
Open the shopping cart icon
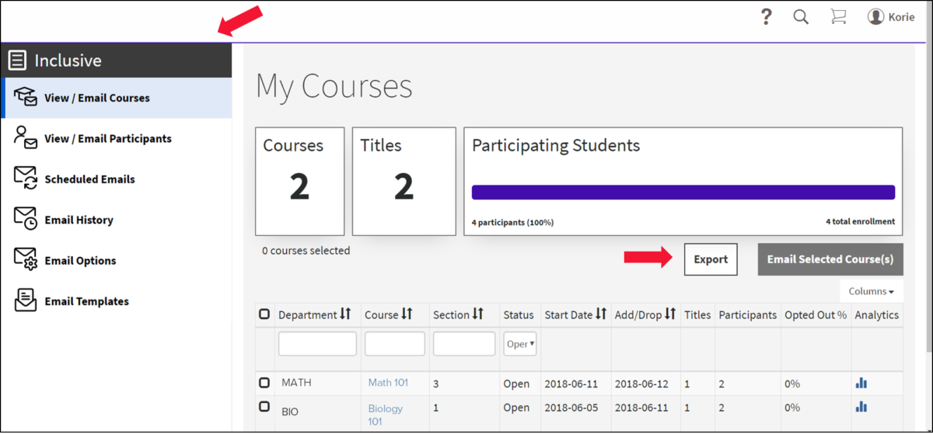pos(838,17)
